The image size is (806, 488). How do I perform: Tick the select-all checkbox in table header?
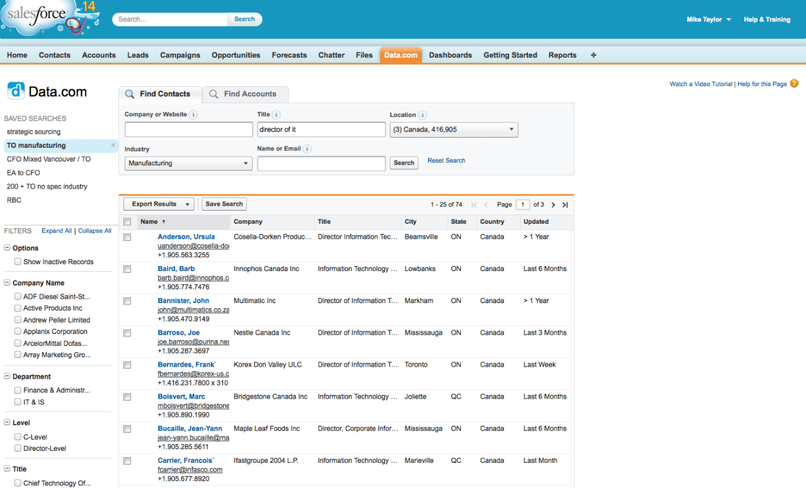click(127, 222)
